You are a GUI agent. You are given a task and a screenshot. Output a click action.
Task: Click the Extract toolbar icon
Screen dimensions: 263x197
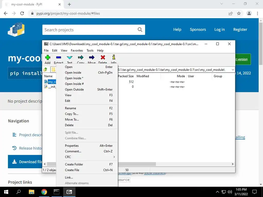pyautogui.click(x=59, y=57)
